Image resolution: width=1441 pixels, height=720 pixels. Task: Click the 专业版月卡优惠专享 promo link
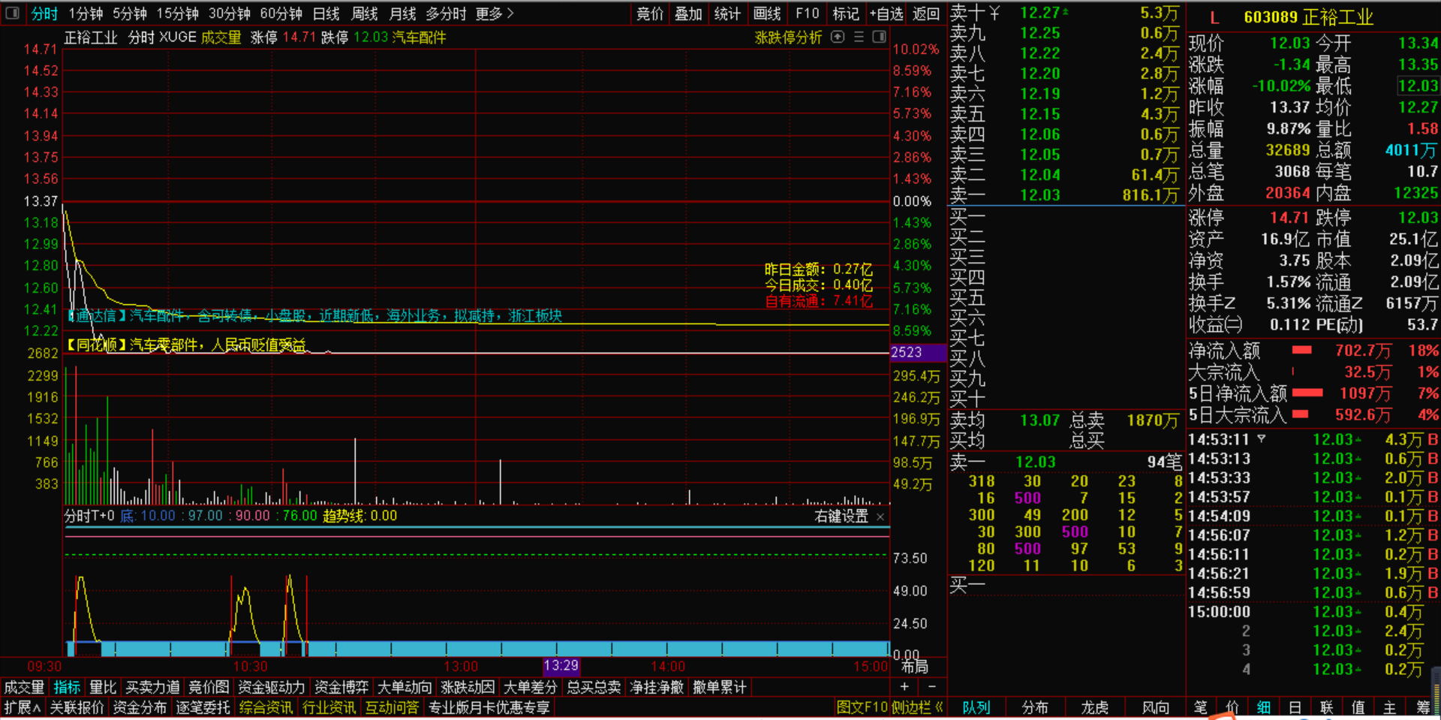coord(489,707)
